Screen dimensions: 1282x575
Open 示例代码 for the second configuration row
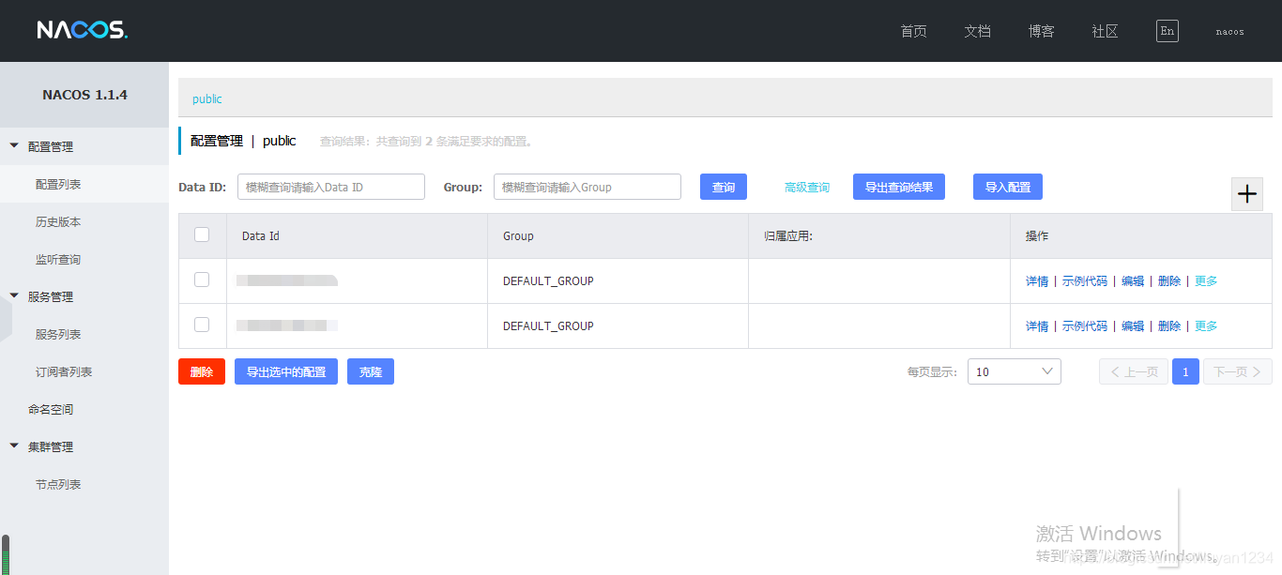click(1085, 325)
